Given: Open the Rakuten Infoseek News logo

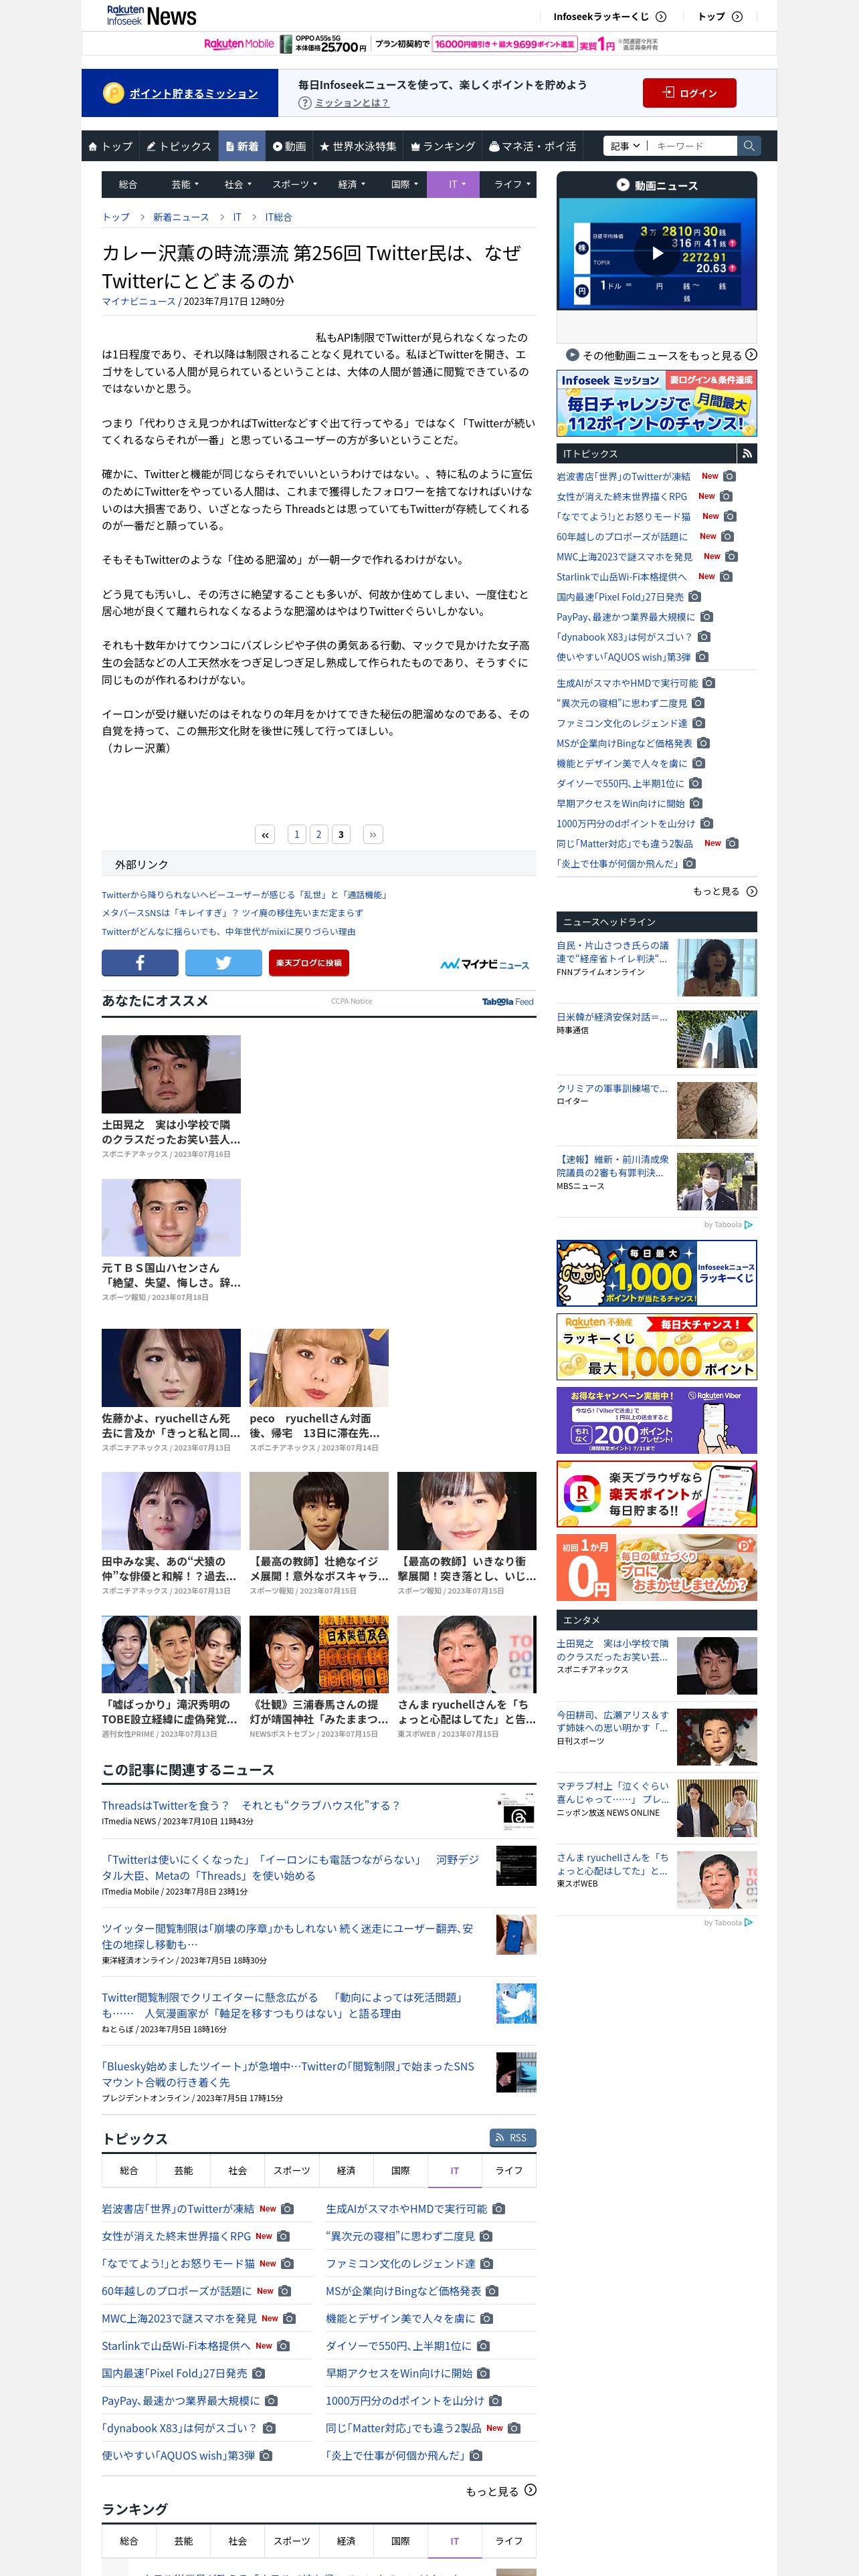Looking at the screenshot, I should (151, 16).
